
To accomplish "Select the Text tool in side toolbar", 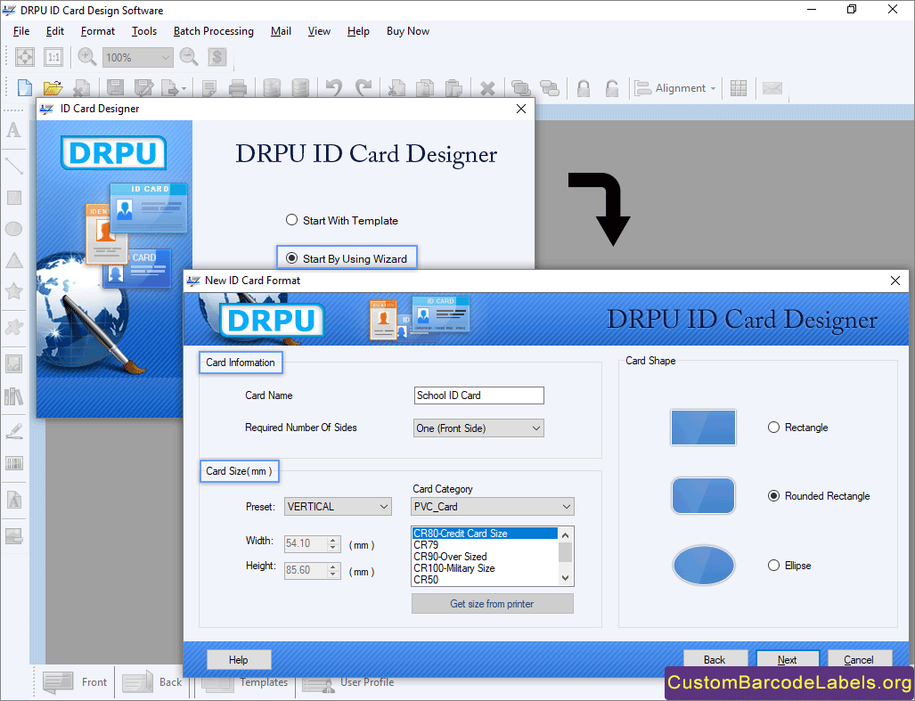I will (13, 130).
